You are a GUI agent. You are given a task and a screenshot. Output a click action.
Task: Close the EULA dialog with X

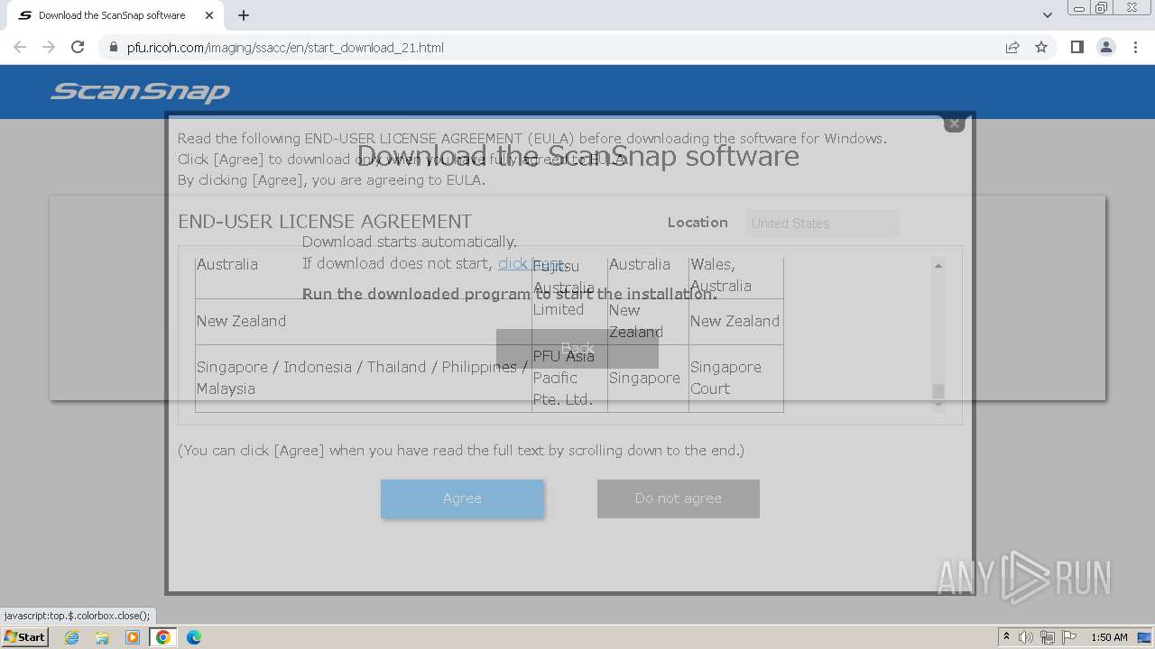coord(954,123)
